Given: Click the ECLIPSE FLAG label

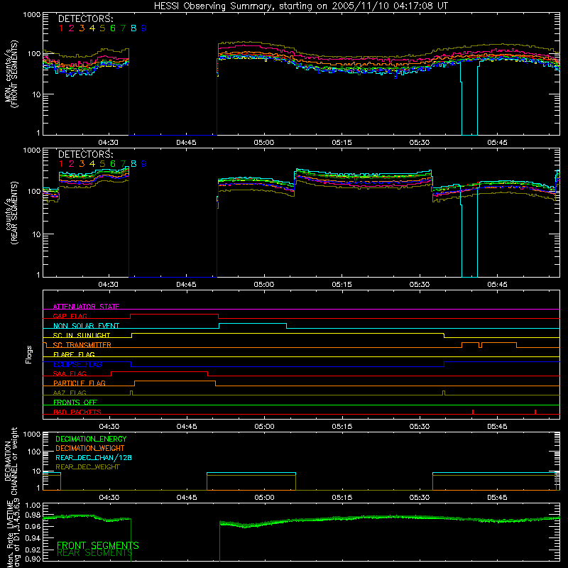Looking at the screenshot, I should pos(77,364).
